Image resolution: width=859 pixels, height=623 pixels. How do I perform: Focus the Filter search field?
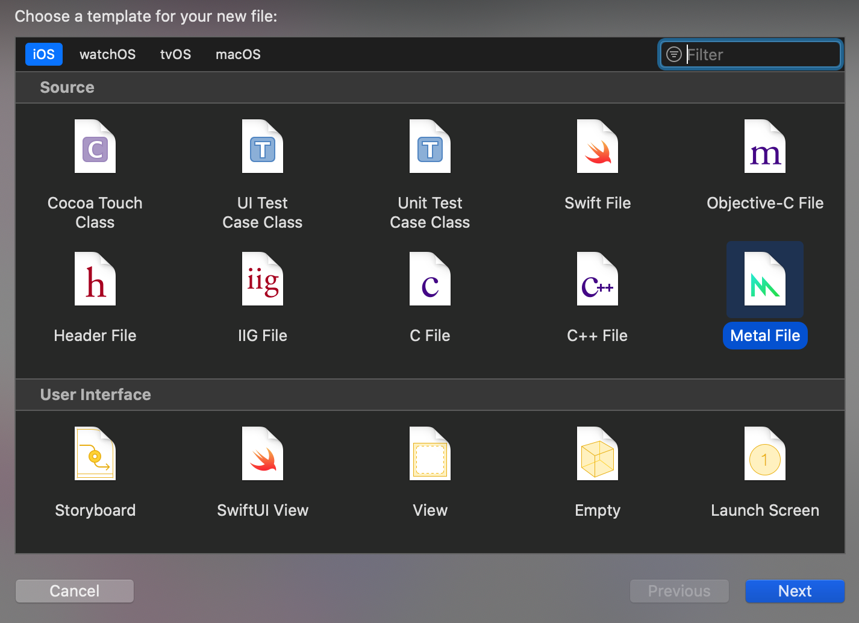(x=750, y=54)
